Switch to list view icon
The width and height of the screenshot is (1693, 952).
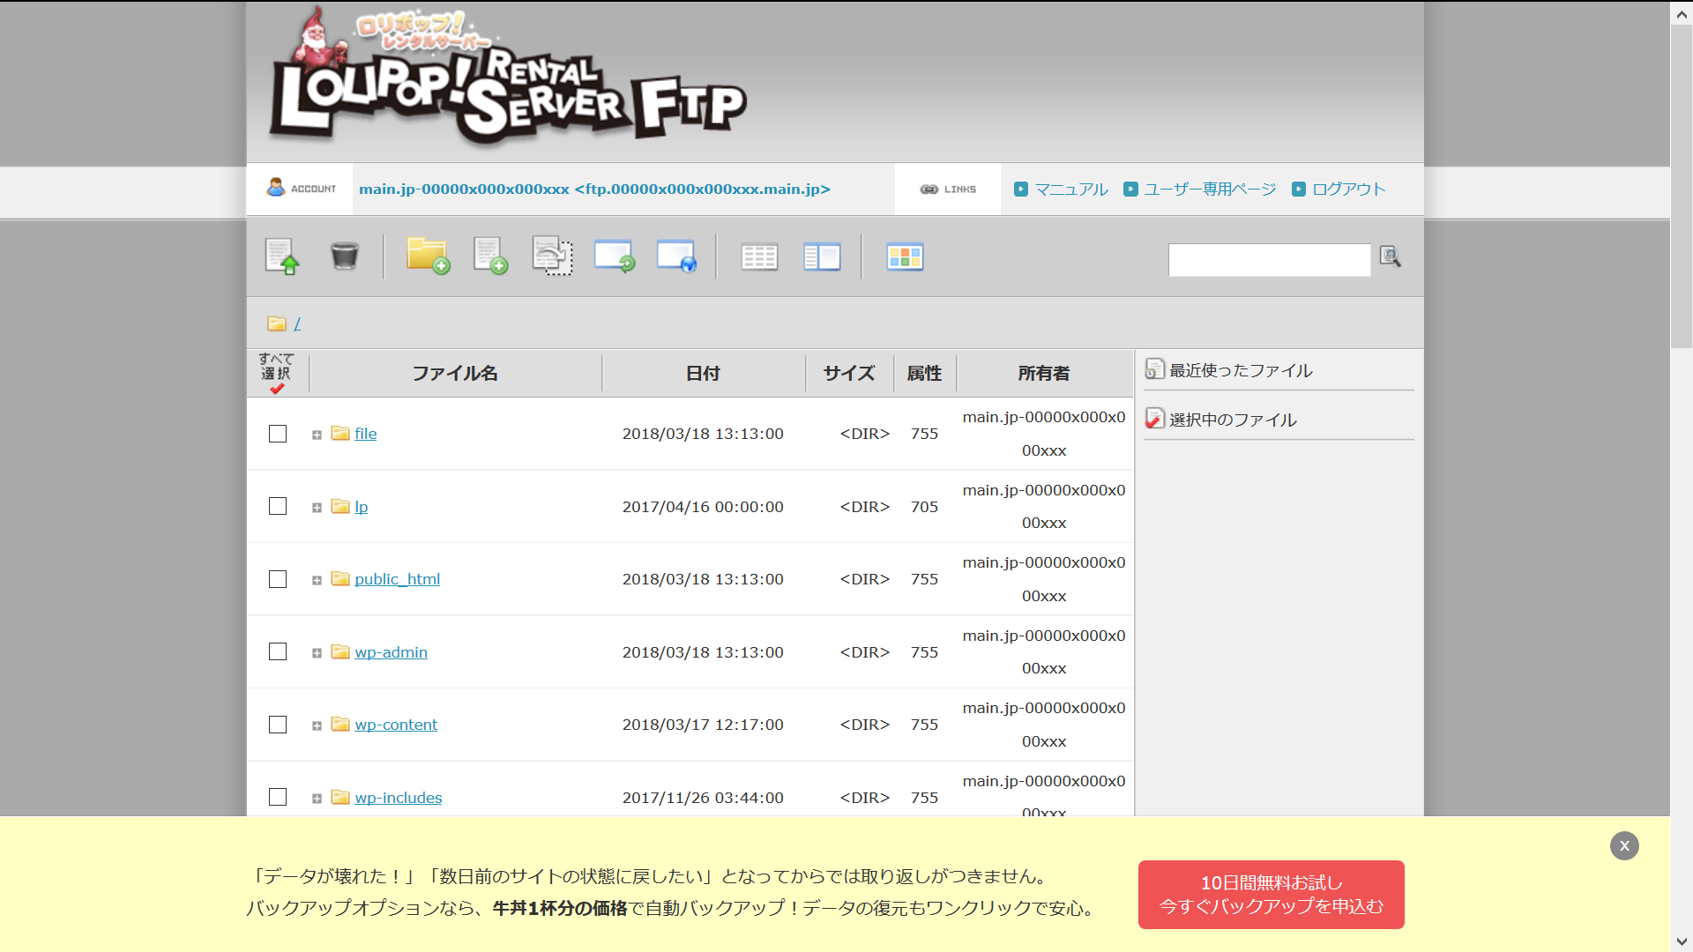tap(759, 257)
